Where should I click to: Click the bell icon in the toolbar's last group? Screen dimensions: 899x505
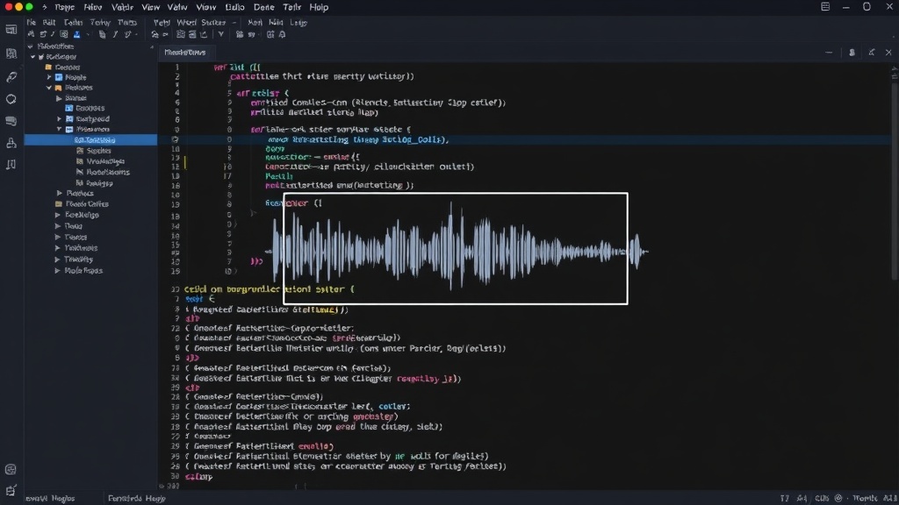[282, 34]
